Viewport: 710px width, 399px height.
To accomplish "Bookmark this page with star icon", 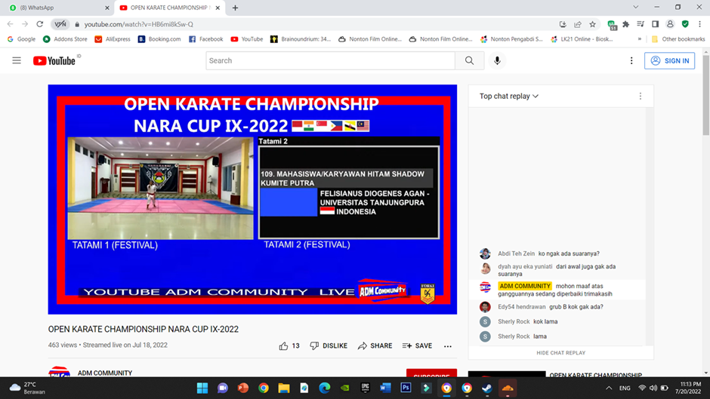I will coord(593,24).
